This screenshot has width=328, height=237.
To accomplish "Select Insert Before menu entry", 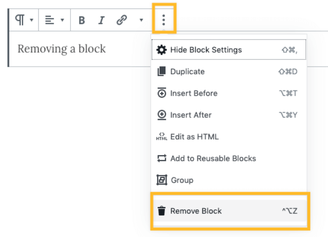I will (229, 93).
